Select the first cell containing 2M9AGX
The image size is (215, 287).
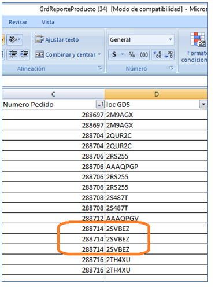pyautogui.click(x=156, y=115)
